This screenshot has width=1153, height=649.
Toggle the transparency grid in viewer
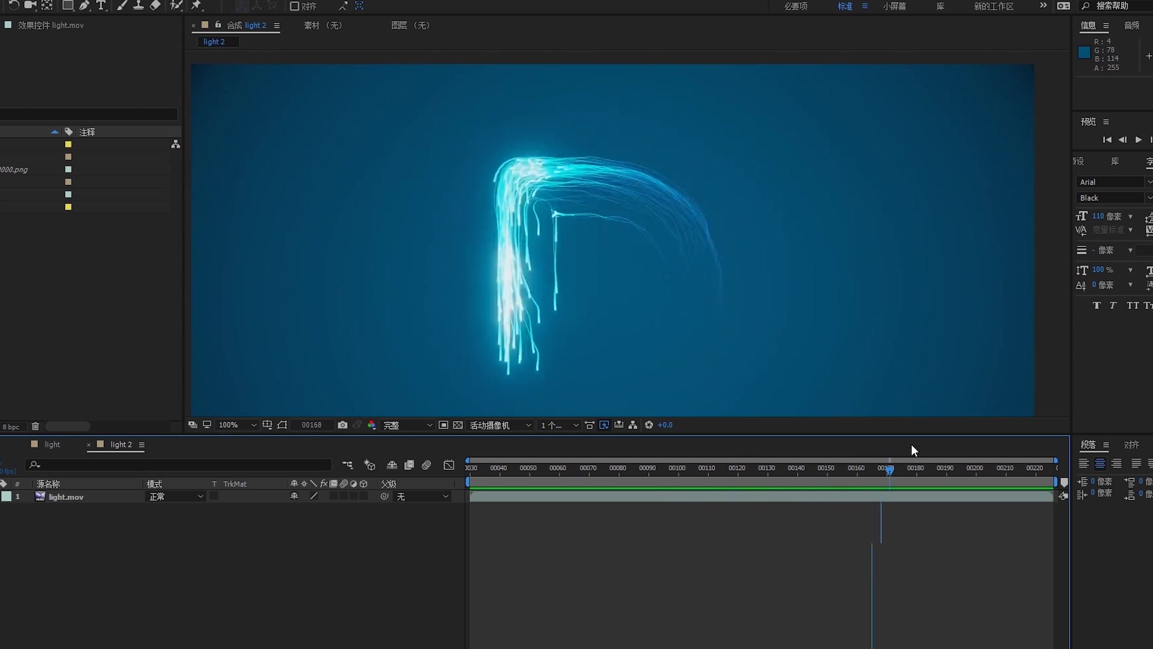pos(458,425)
